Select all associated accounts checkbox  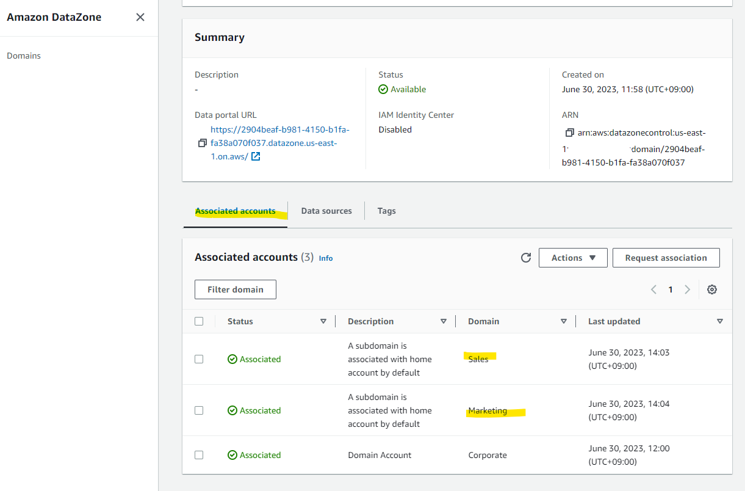(199, 321)
